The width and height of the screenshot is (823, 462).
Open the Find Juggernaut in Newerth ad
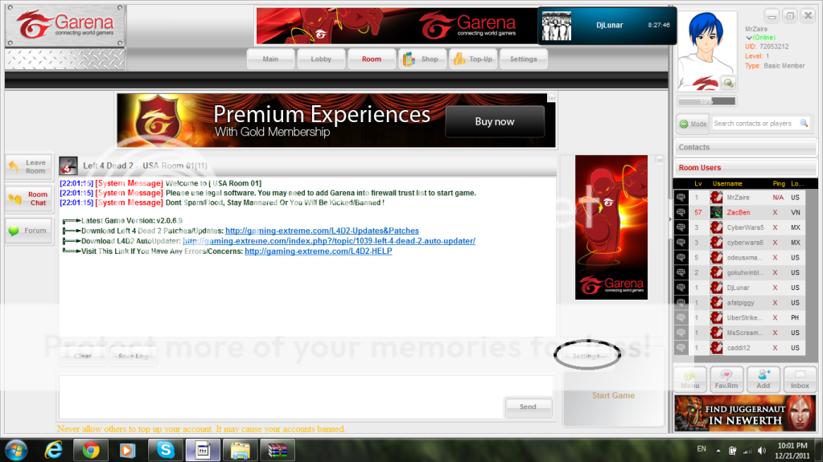(x=745, y=413)
